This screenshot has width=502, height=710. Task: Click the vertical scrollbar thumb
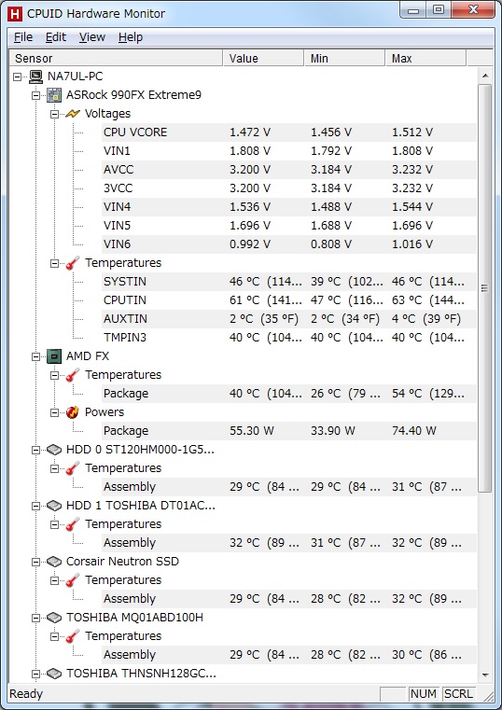tap(485, 288)
